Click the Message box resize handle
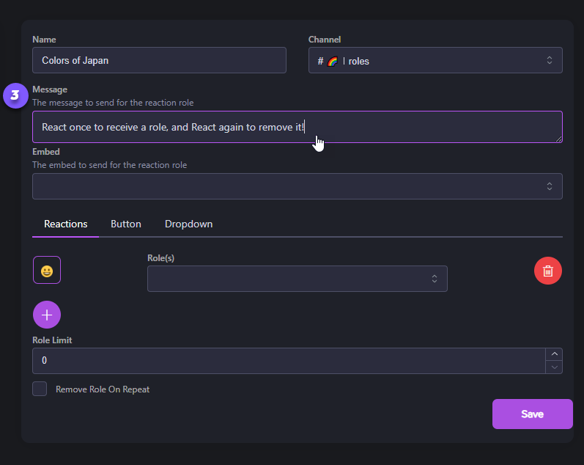The width and height of the screenshot is (584, 465). pos(559,139)
